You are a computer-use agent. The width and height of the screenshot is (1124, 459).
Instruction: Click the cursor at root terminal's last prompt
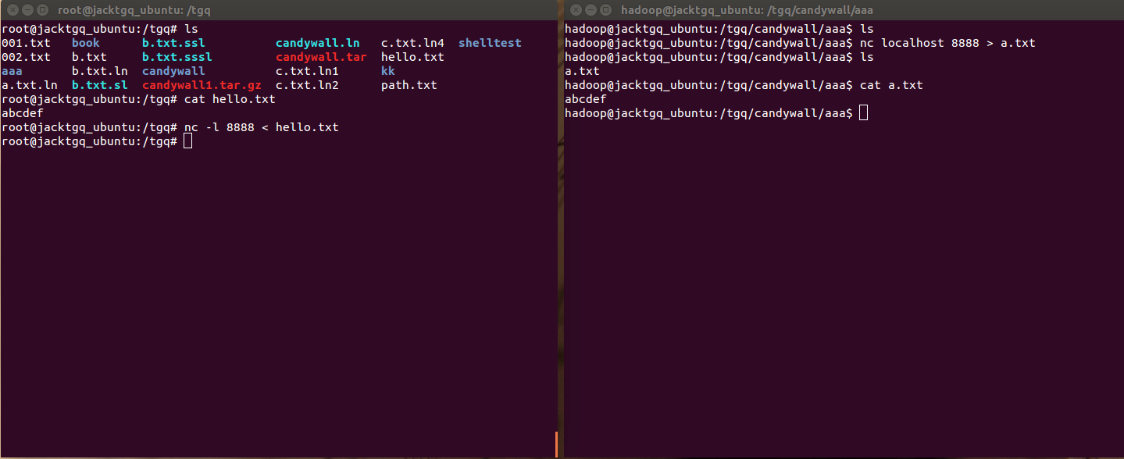(x=187, y=141)
